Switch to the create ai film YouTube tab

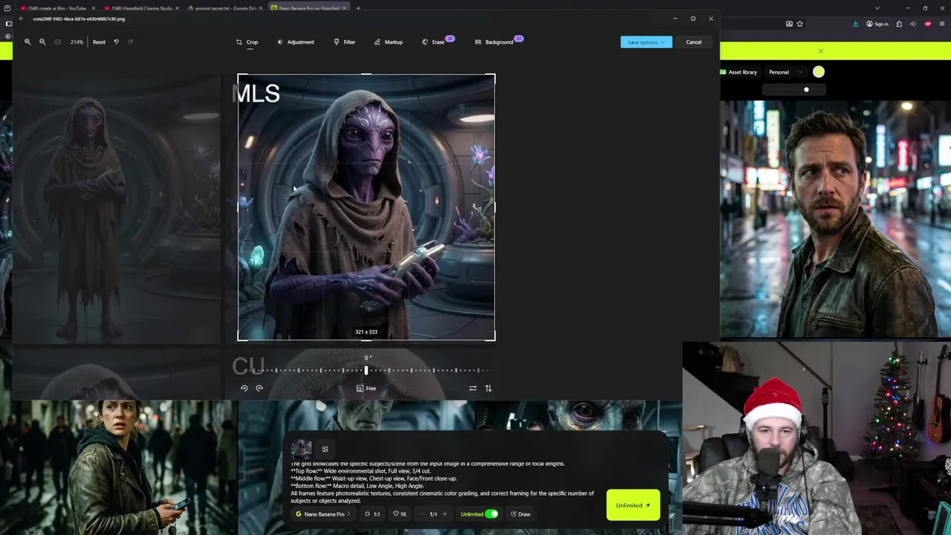[x=57, y=8]
